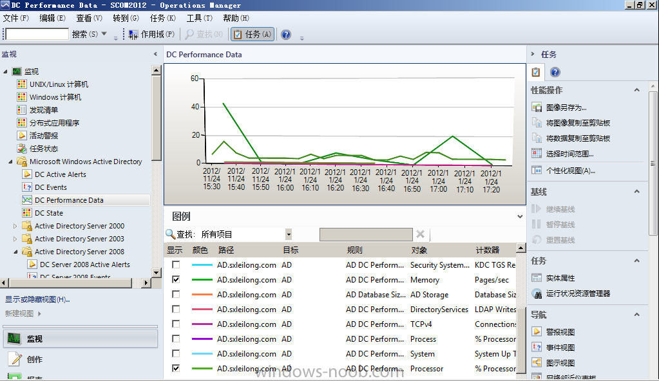Open the 活动警报 alert icon

pyautogui.click(x=22, y=136)
